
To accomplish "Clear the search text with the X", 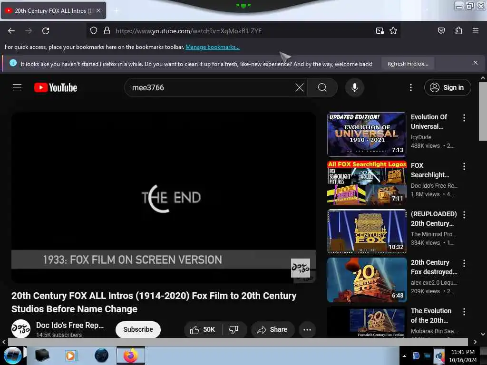I will [300, 87].
